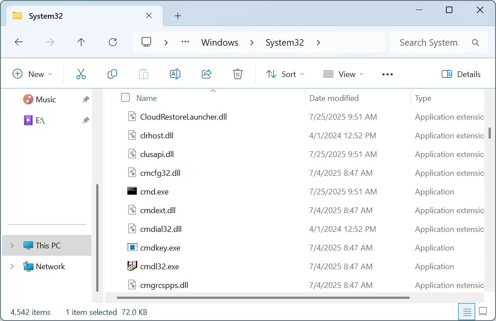Click the cmd.exe console icon
Image resolution: width=496 pixels, height=321 pixels.
132,191
